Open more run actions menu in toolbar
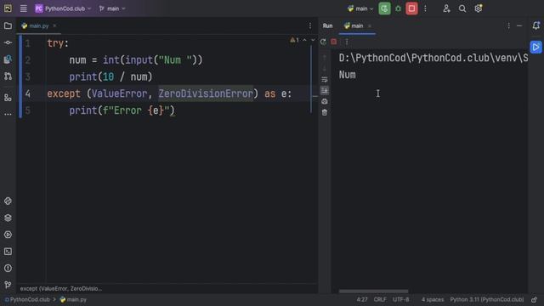This screenshot has height=306, width=544. pyautogui.click(x=425, y=8)
